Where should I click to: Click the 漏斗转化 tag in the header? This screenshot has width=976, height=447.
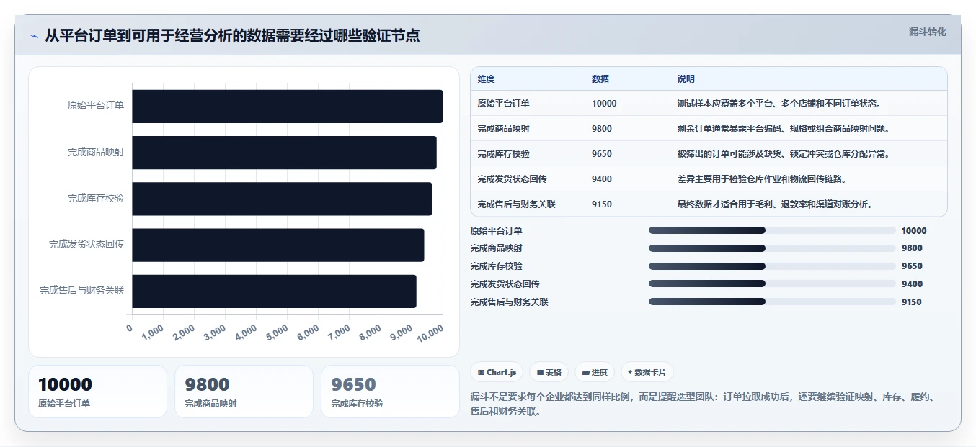pos(928,32)
